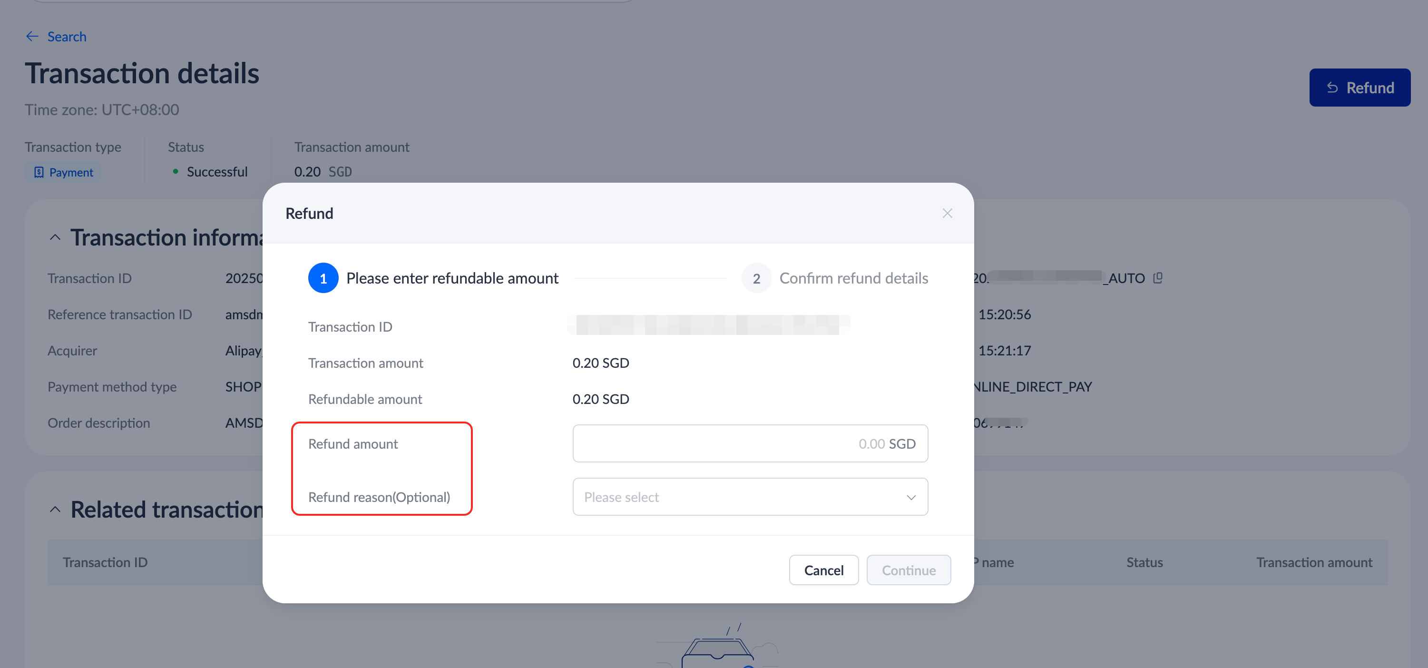Viewport: 1428px width, 668px height.
Task: Collapse the Related transactions section
Action: [x=55, y=510]
